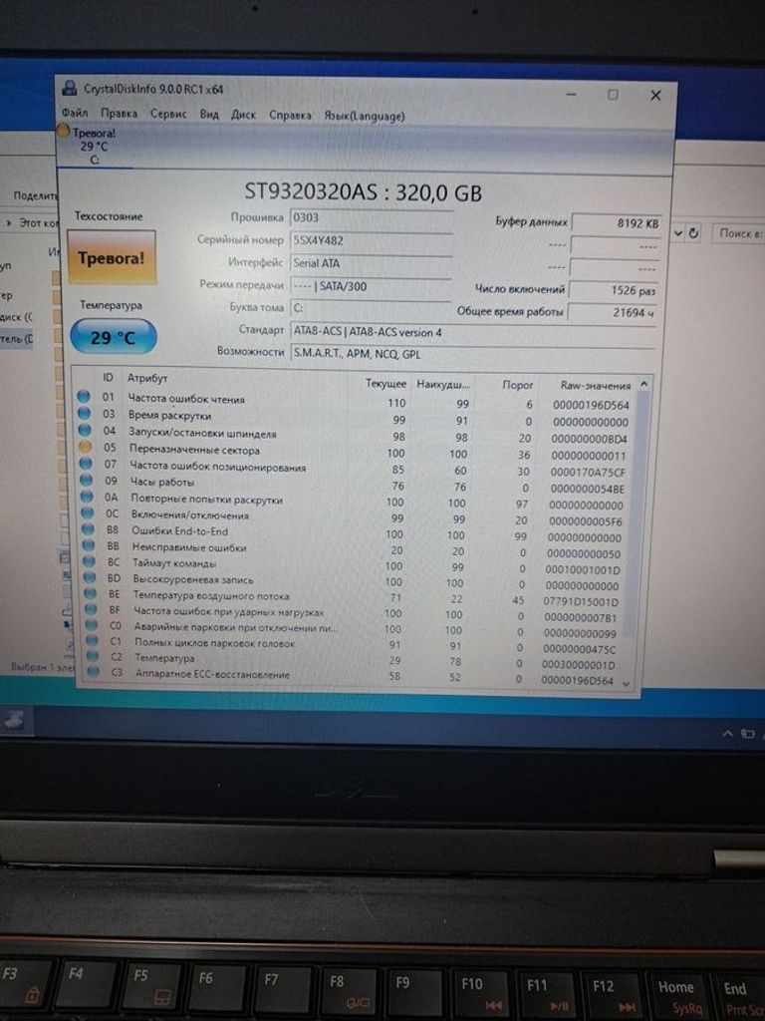Viewport: 765px width, 1021px height.
Task: Click the Буфер данных field 8192 KB
Action: (616, 223)
